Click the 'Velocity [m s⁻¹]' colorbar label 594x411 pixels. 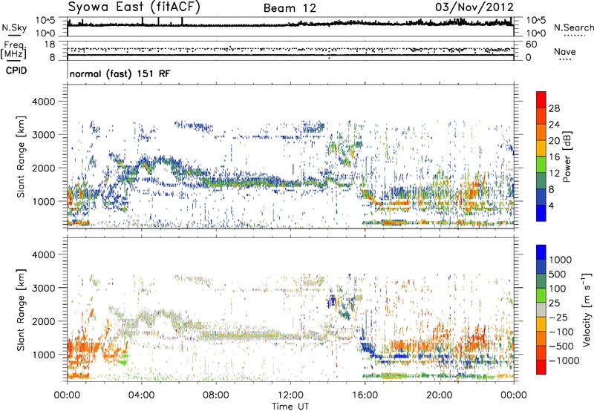[x=587, y=309]
